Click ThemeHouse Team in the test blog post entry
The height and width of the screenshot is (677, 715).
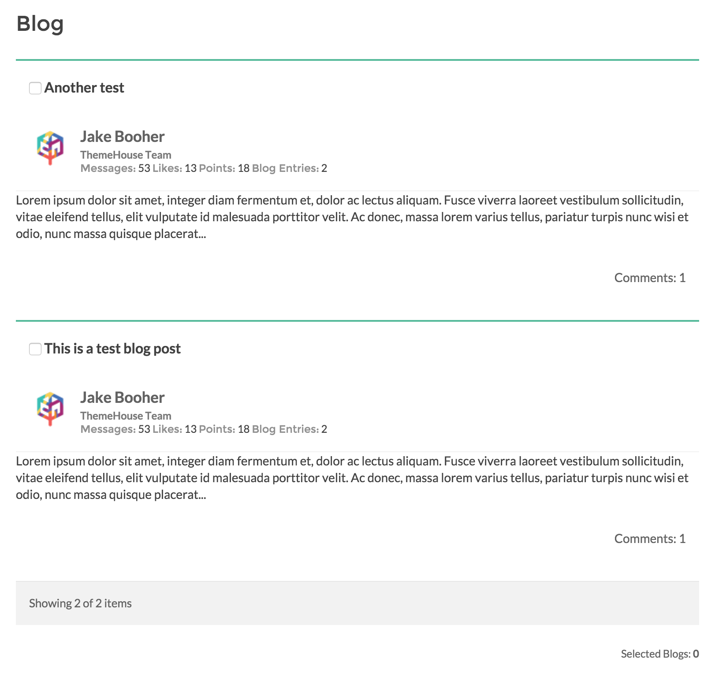tap(126, 416)
